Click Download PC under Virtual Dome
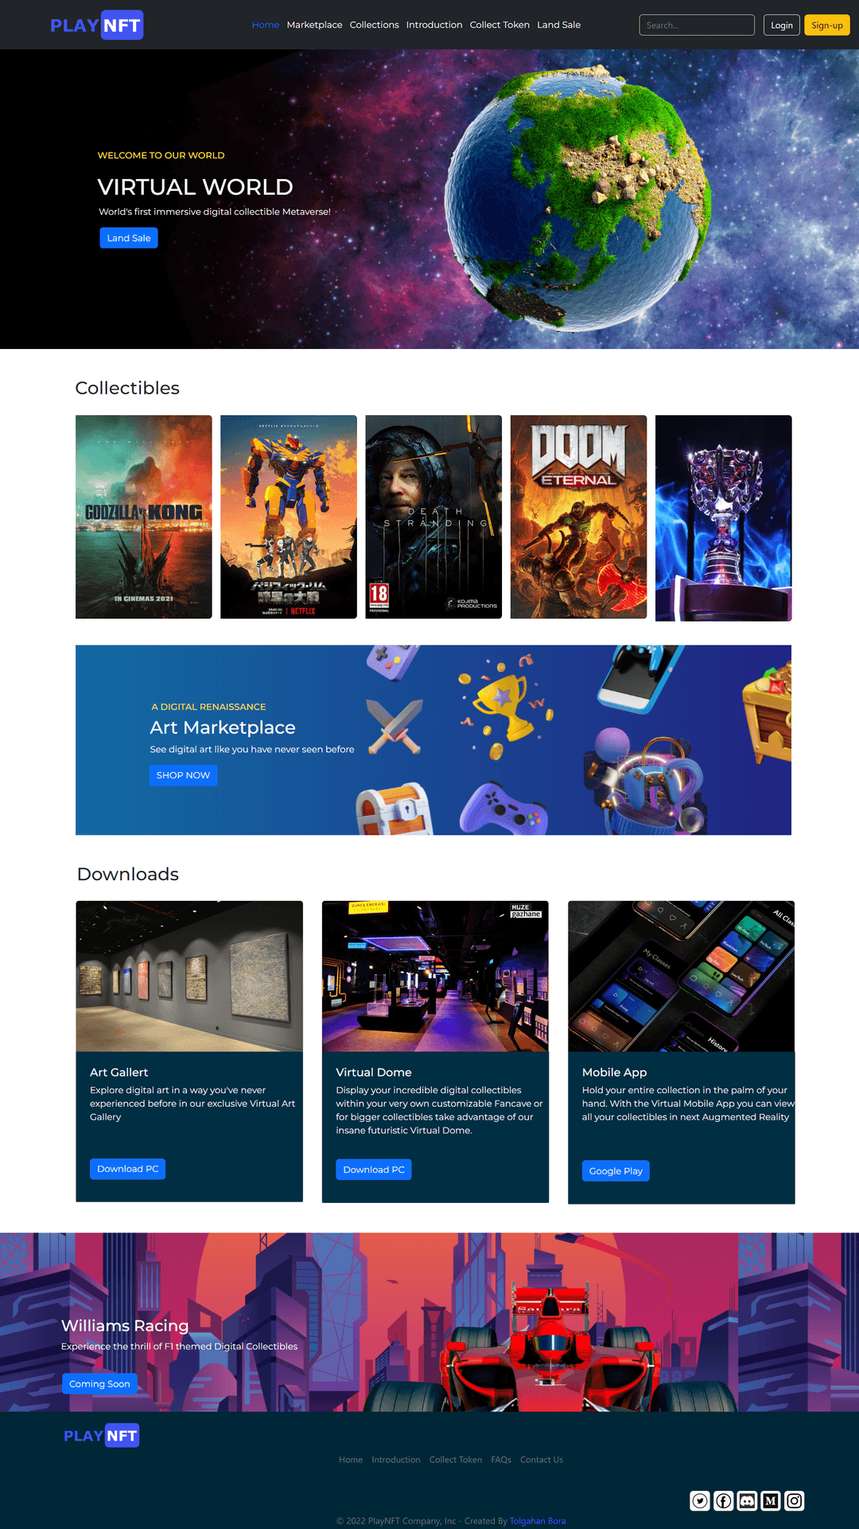The height and width of the screenshot is (1529, 859). click(374, 1170)
